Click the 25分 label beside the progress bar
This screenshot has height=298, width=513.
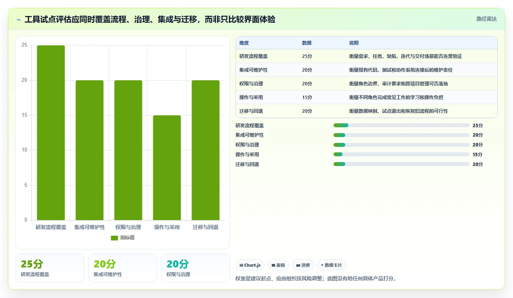pyautogui.click(x=478, y=125)
